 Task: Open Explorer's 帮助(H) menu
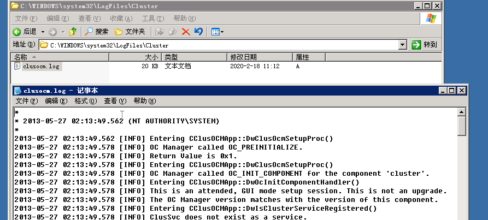(185, 19)
